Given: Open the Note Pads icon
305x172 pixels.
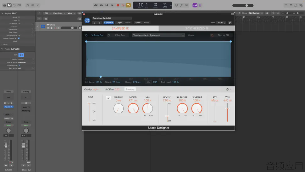Looking at the screenshot, I should (x=291, y=5).
